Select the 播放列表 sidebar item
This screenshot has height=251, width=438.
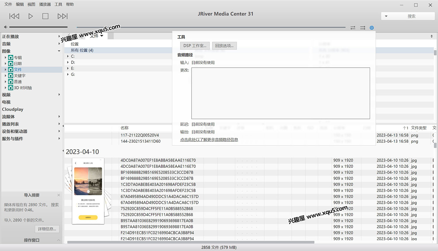pyautogui.click(x=11, y=124)
